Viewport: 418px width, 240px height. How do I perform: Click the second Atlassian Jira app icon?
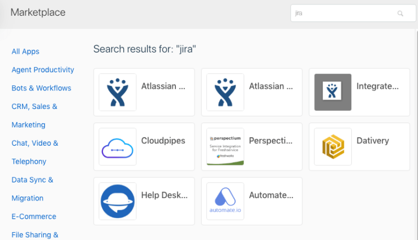pos(225,93)
